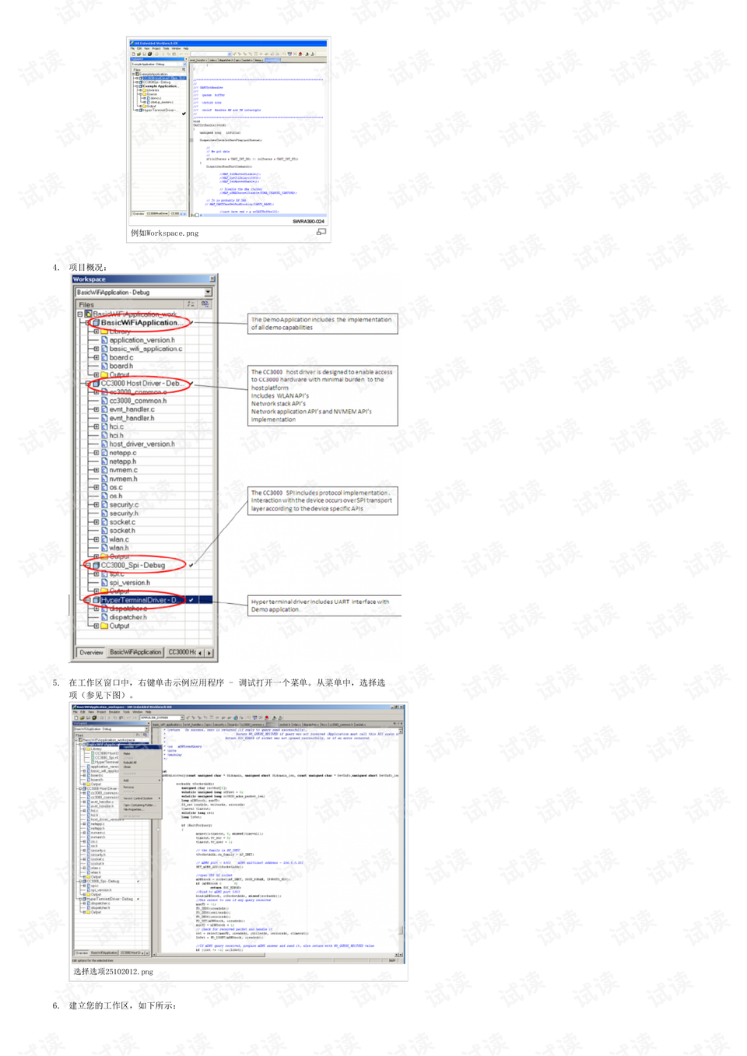Select CC3000_Spi - Debug project cube icon
The image size is (747, 1056).
tap(96, 565)
